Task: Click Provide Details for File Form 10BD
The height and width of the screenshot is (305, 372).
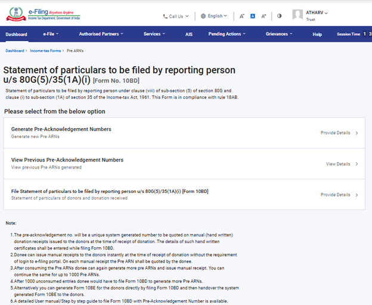Action: pos(339,195)
